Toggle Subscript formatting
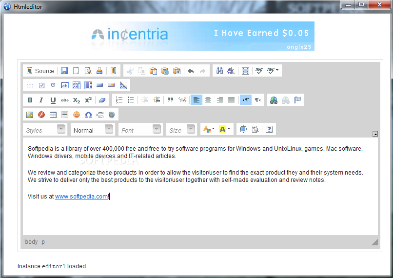This screenshot has width=393, height=278. click(x=77, y=100)
